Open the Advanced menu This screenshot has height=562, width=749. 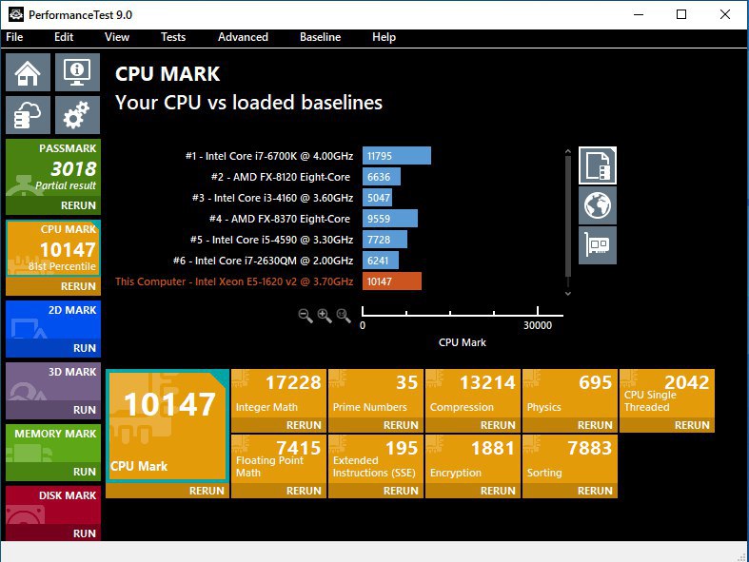(243, 37)
